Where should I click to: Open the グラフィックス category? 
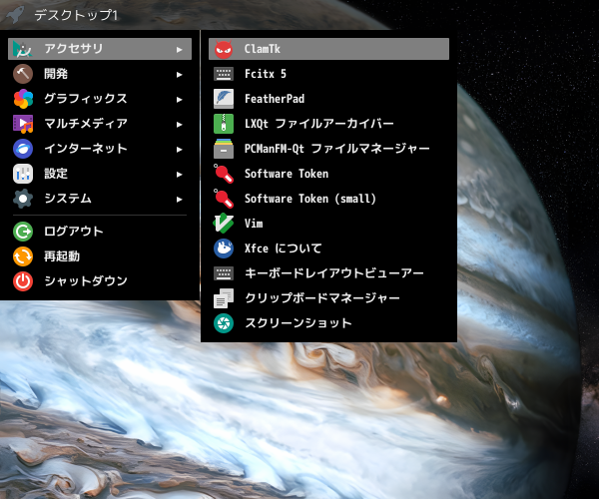click(x=100, y=99)
